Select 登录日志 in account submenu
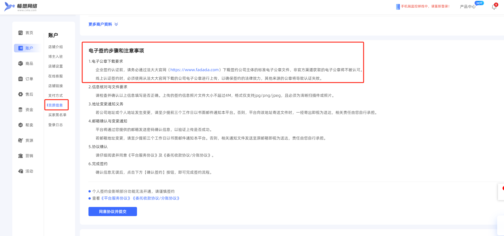This screenshot has height=236, width=504. coord(55,125)
